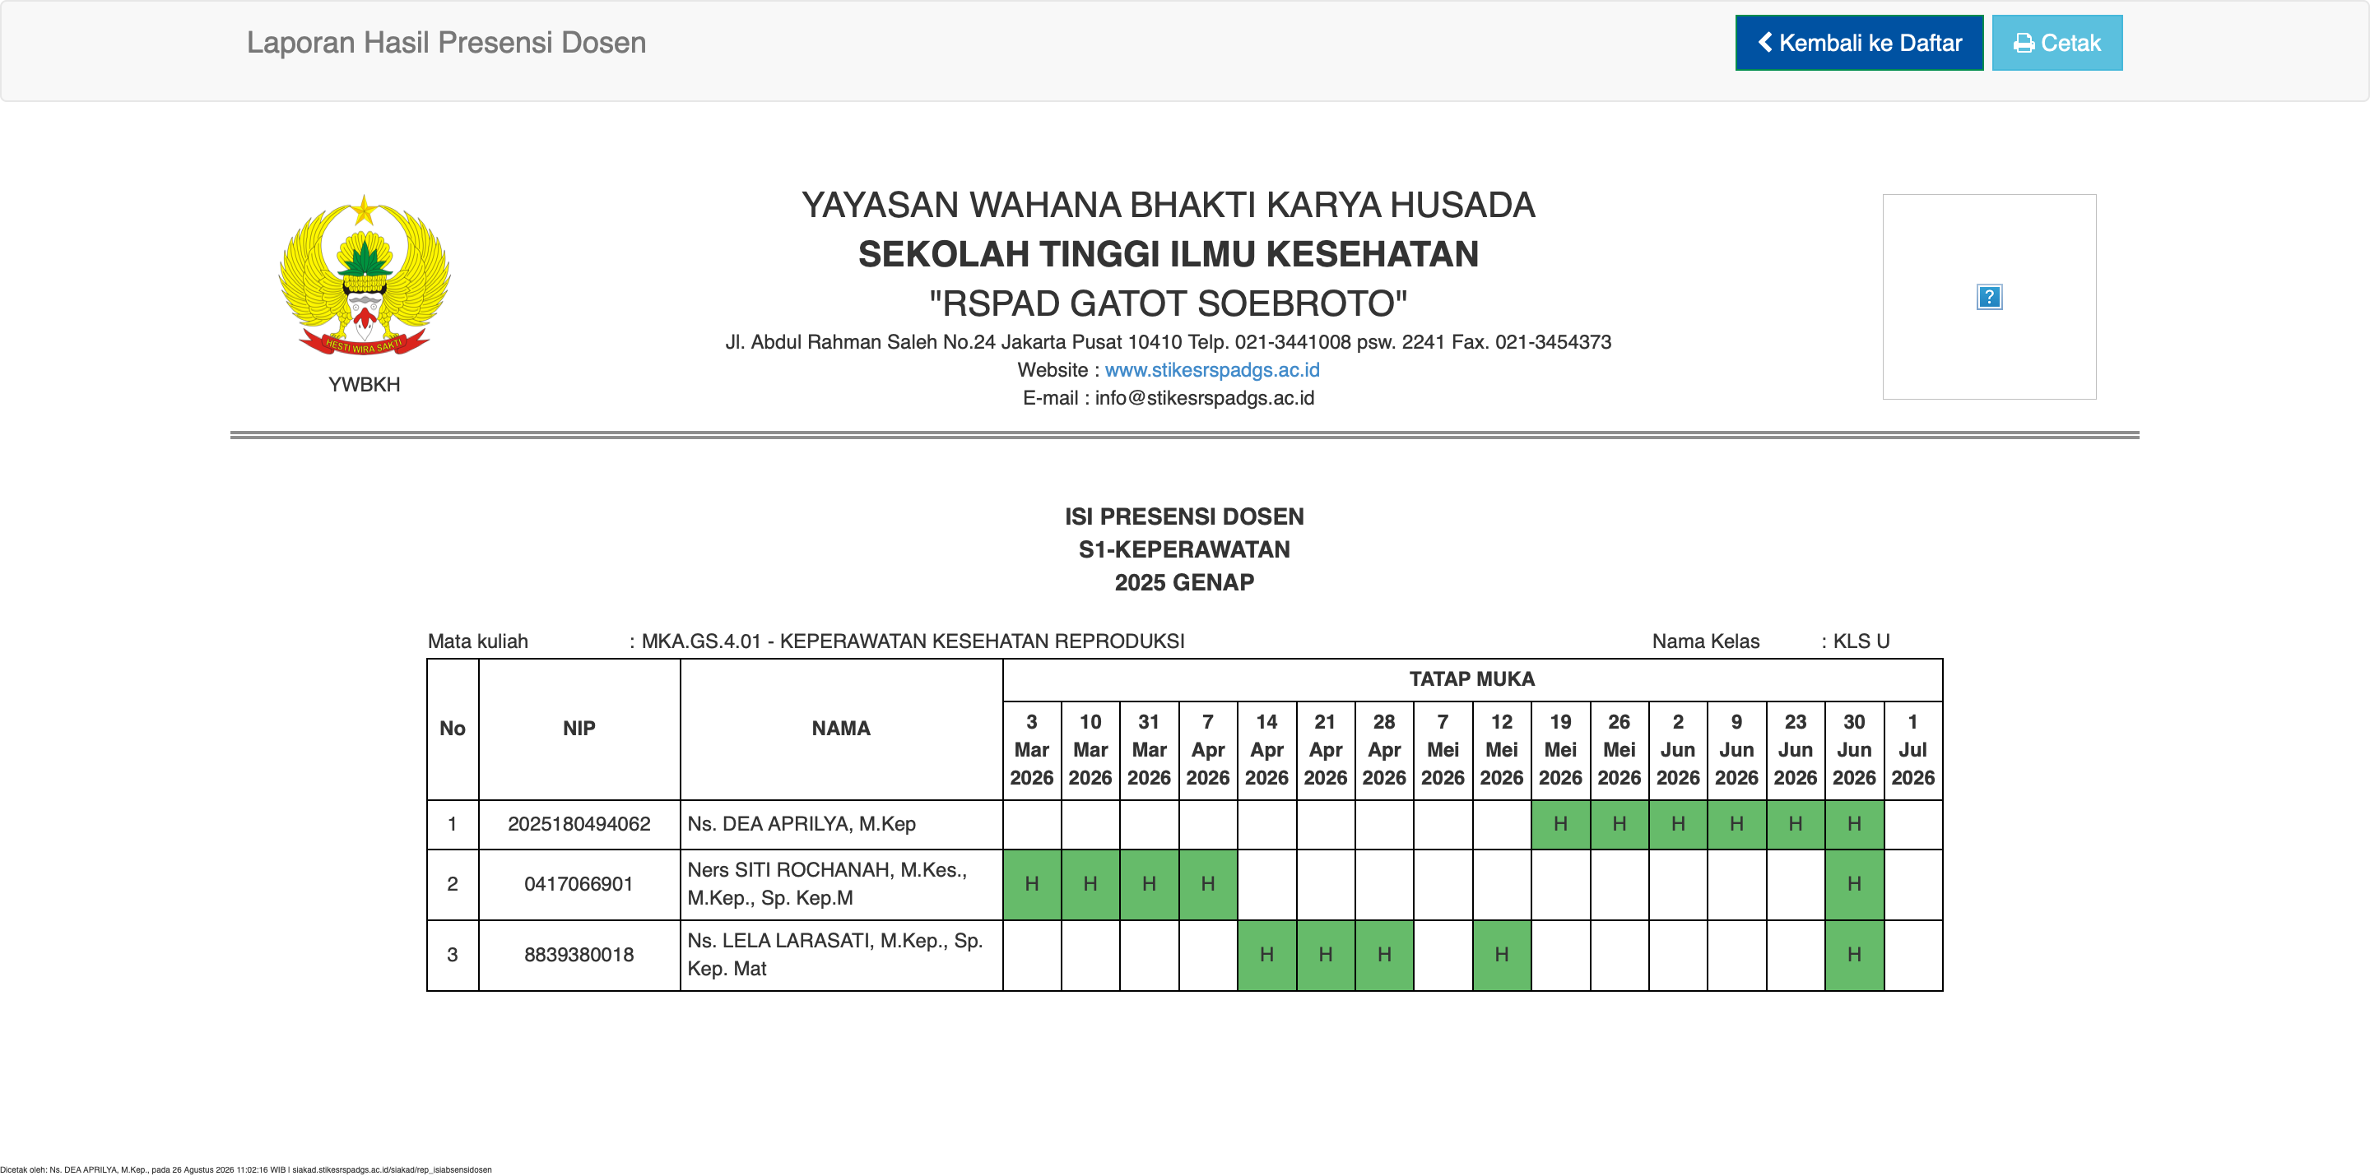
Task: Select NIP 2025180494062 cell
Action: (579, 824)
